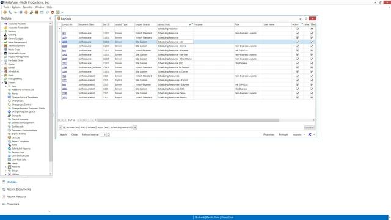Screen dimensions: 391x220
Task: Click the Prompts button
Action: [283, 134]
